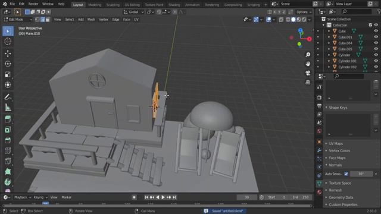Toggle the Auto Smooth checkbox
Image resolution: width=381 pixels, height=214 pixels.
[x=346, y=174]
